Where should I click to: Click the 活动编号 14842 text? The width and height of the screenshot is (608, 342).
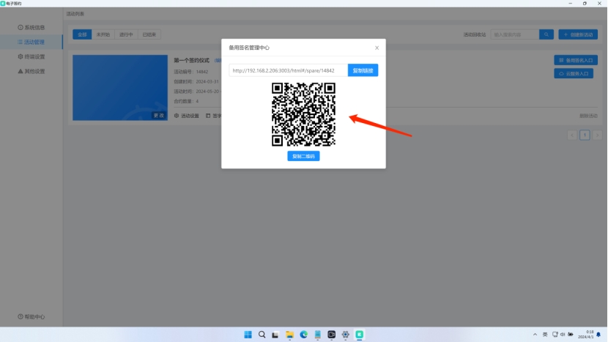pyautogui.click(x=190, y=72)
